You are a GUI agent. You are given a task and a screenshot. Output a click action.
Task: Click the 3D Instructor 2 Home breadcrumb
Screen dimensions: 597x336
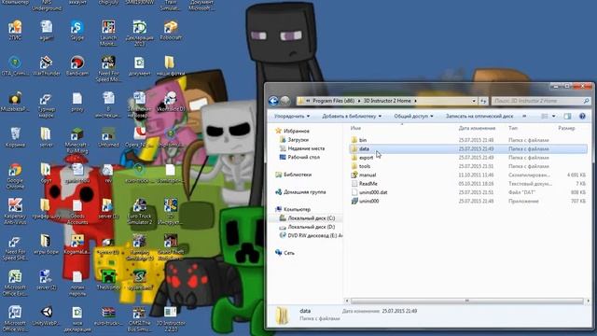(387, 101)
